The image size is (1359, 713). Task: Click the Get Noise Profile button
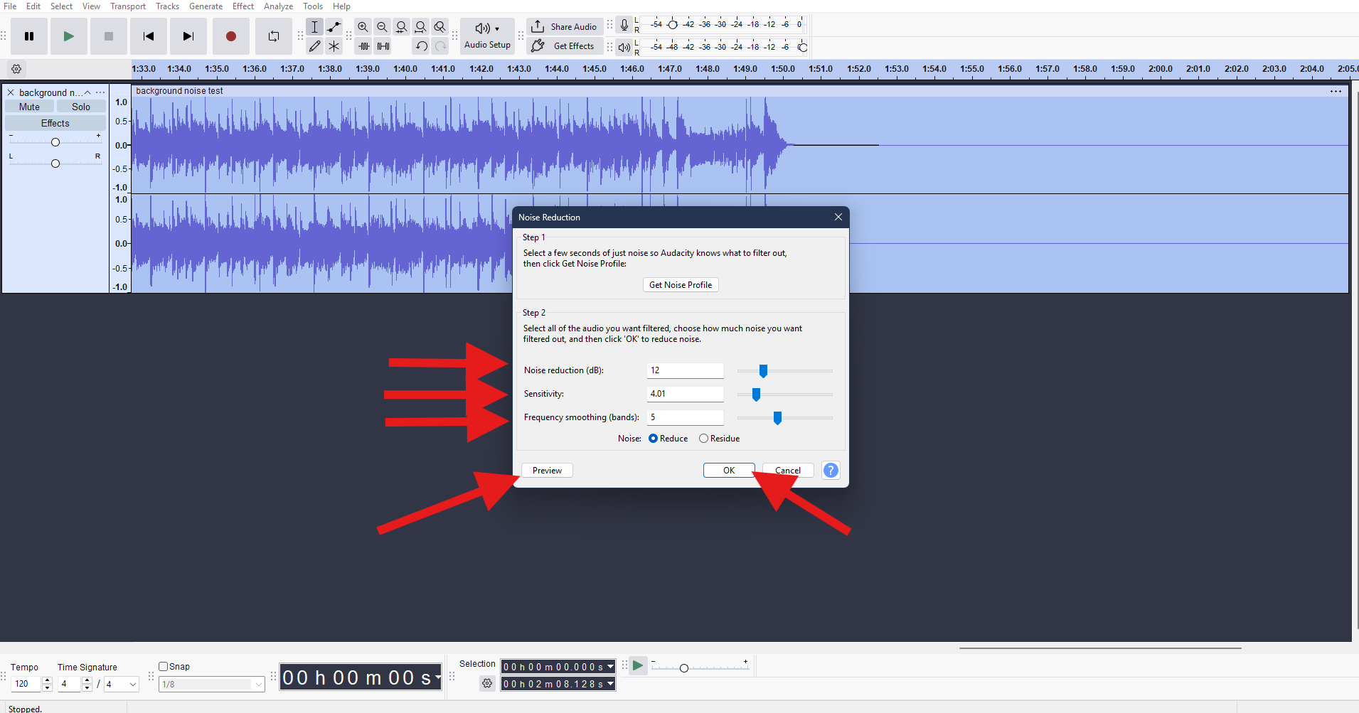coord(680,284)
